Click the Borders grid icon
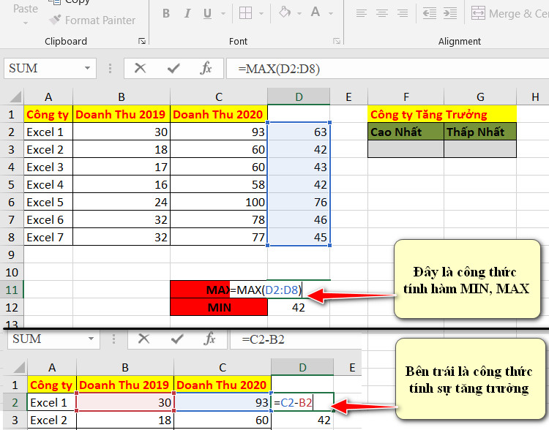 [245, 14]
